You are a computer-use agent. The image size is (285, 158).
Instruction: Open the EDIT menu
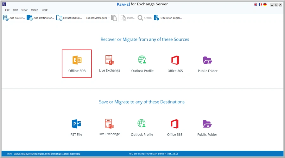pos(15,10)
